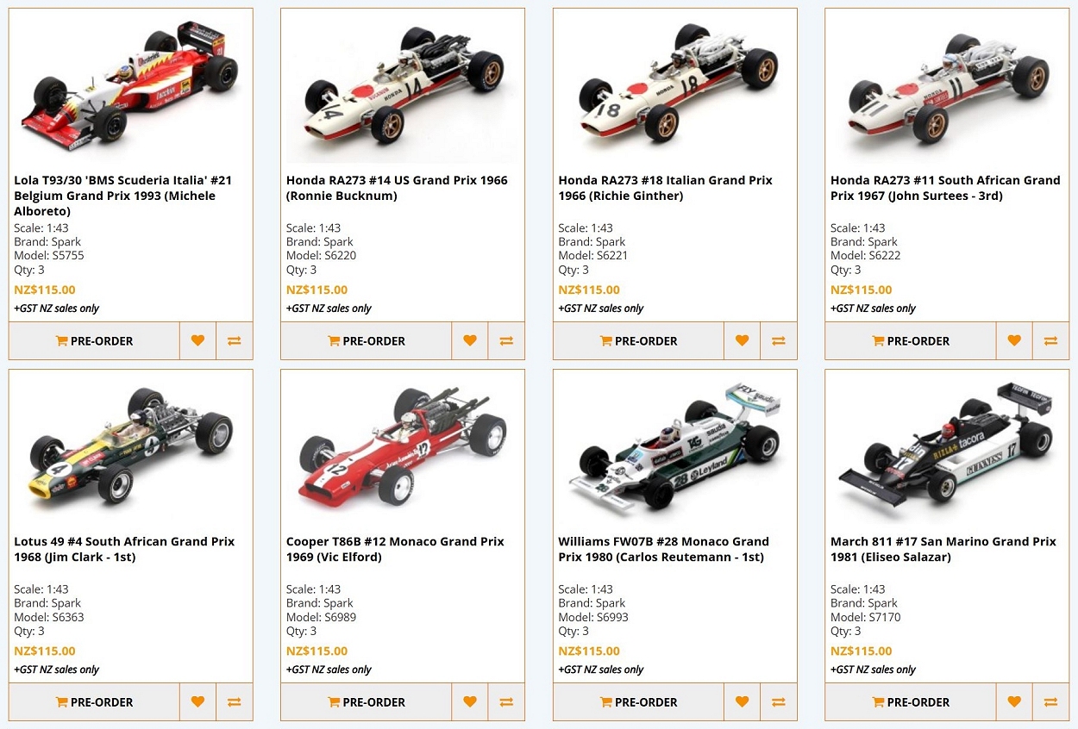Open Cooper T86B #12 Monaco Grand Prix link

395,549
